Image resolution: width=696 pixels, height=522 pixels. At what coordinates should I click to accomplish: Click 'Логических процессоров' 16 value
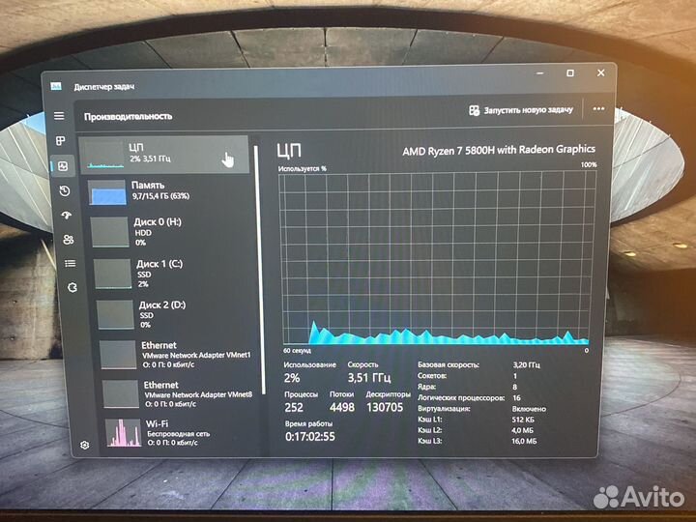(516, 397)
